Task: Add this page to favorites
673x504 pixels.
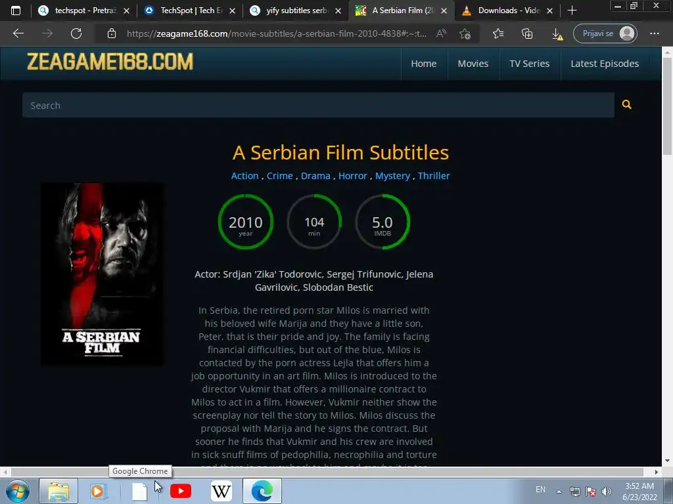Action: pos(465,33)
